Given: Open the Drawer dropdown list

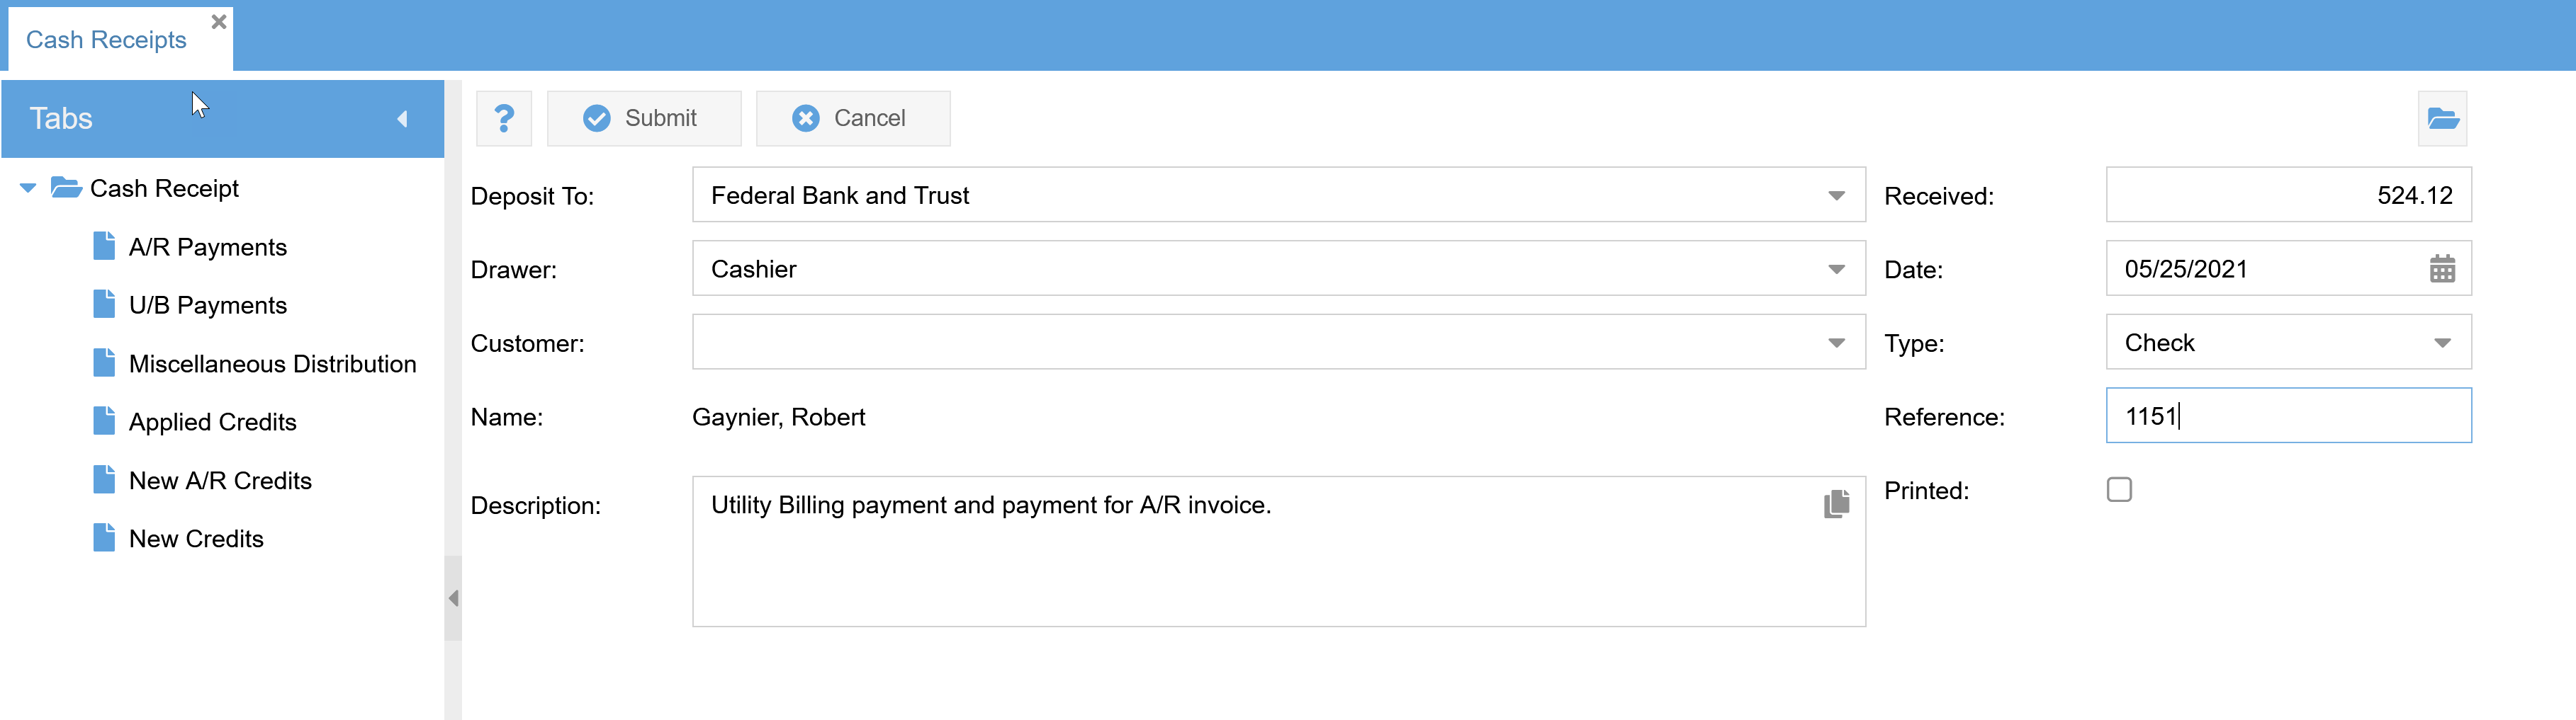Looking at the screenshot, I should pos(1836,270).
